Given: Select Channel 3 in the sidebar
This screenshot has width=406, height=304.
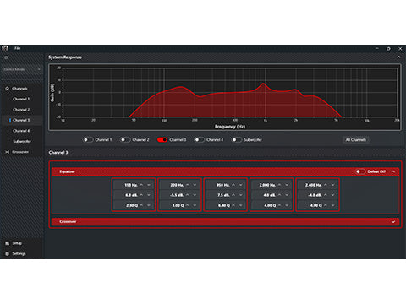Looking at the screenshot, I should (21, 120).
